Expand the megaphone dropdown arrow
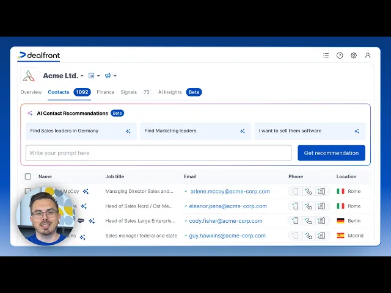This screenshot has width=391, height=293. (115, 76)
